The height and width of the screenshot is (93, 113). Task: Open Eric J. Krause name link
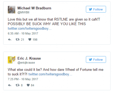point(29,58)
